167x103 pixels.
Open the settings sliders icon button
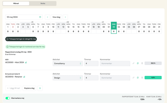[40, 88]
